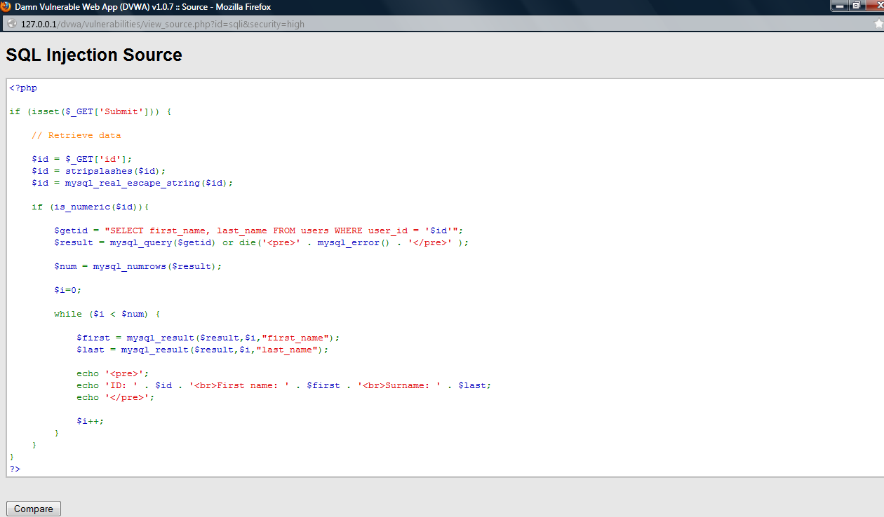
Task: Click the $i=0; line
Action: (68, 290)
